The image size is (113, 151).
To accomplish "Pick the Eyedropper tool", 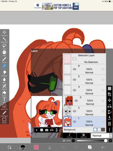I will (4, 114).
